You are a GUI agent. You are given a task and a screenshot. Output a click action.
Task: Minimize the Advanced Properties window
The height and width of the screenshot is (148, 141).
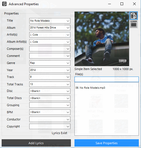click(110, 4)
